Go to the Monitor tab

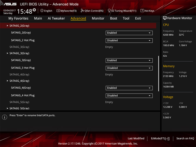[x=98, y=19]
